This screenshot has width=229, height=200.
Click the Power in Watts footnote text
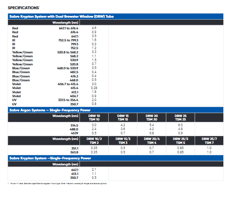pyautogui.click(x=58, y=183)
